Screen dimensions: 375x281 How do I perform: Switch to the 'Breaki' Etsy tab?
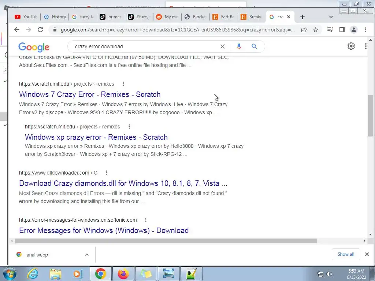click(252, 17)
